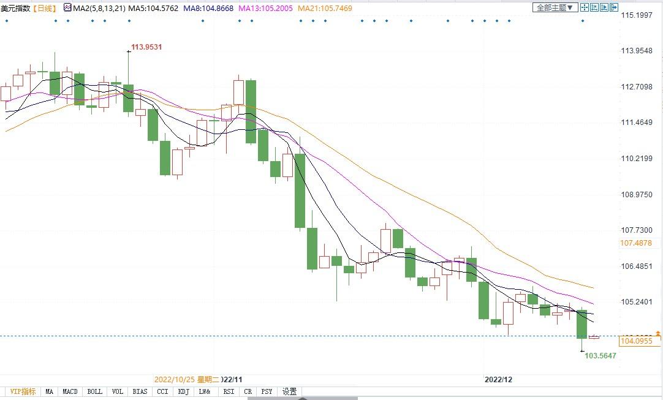663x400 pixels.
Task: Click the 设置 settings button
Action: pos(290,391)
